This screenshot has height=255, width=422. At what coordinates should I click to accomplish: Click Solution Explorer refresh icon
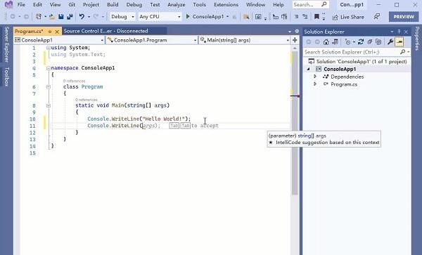[361, 42]
